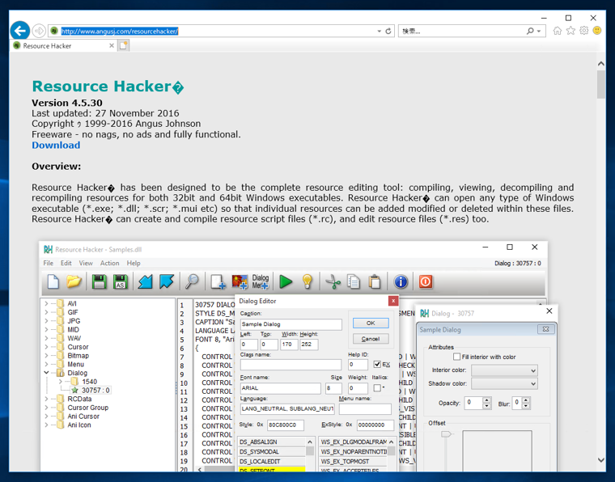Click the Dialog Menu insert toolbar icon
This screenshot has width=615, height=482.
click(260, 281)
